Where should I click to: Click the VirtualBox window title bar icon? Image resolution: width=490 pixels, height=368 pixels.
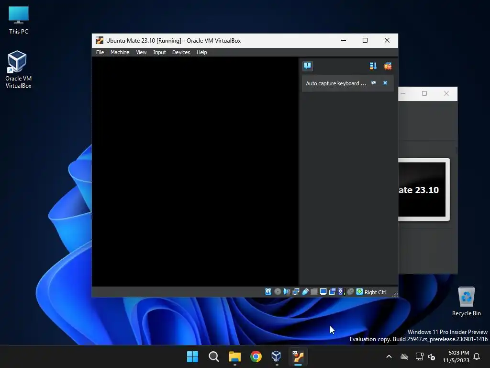[x=100, y=40]
